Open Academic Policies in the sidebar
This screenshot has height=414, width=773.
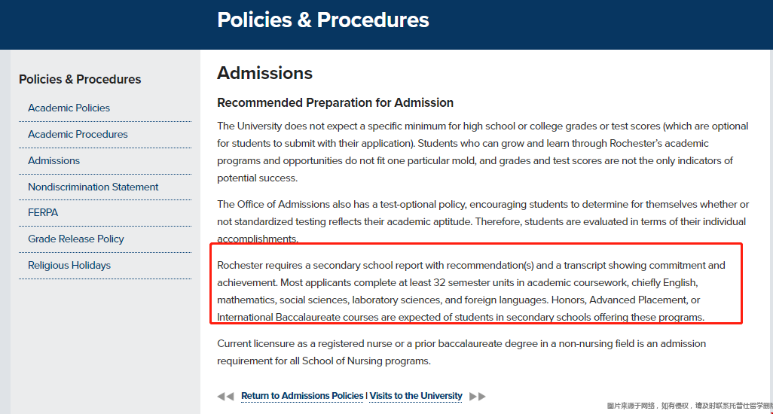(x=69, y=108)
